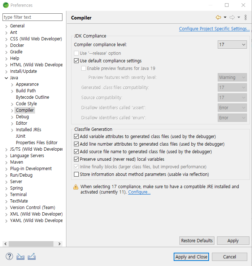Screen dimensions: 252x266
Task: Expand the Code Style node arrow
Action: click(12, 104)
